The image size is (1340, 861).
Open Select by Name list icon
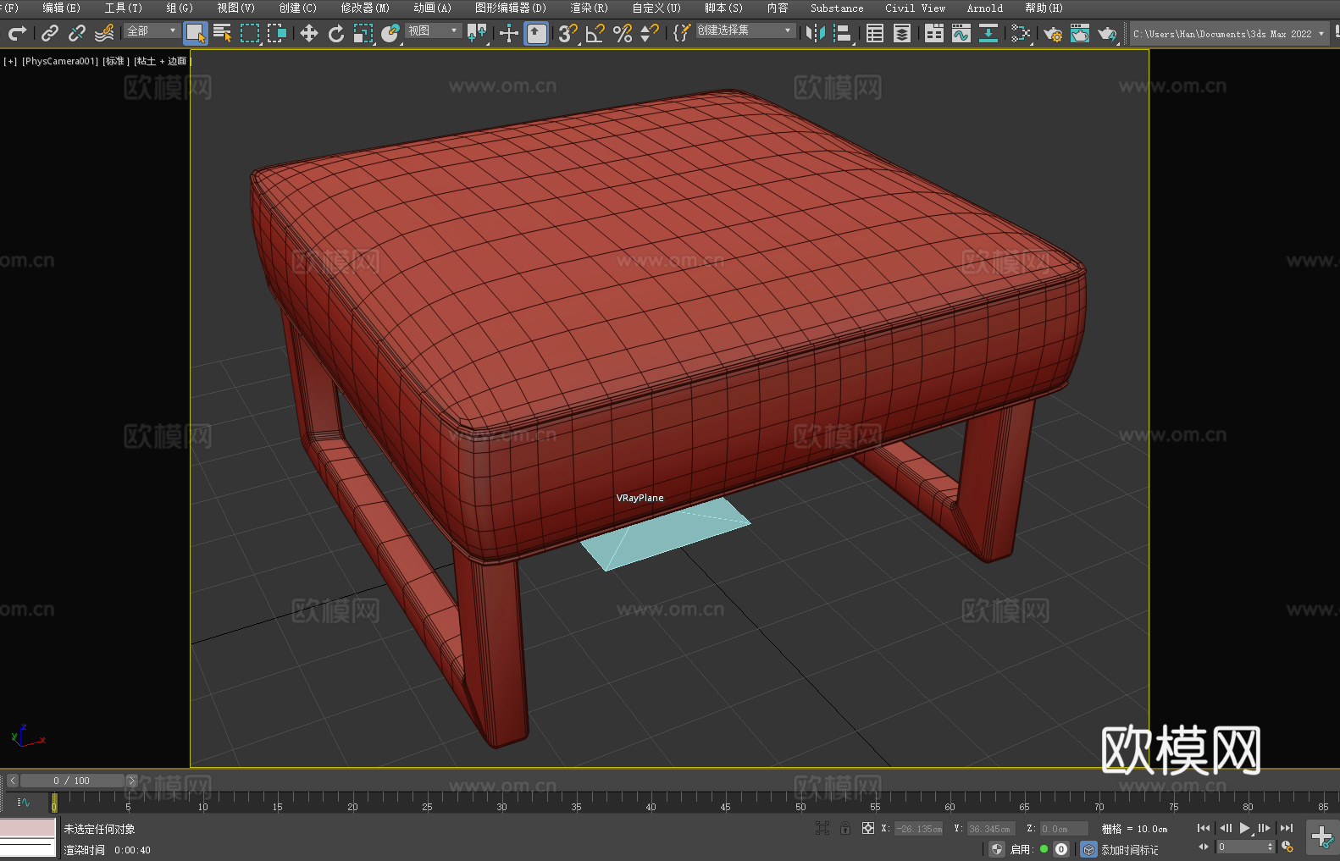pyautogui.click(x=223, y=33)
